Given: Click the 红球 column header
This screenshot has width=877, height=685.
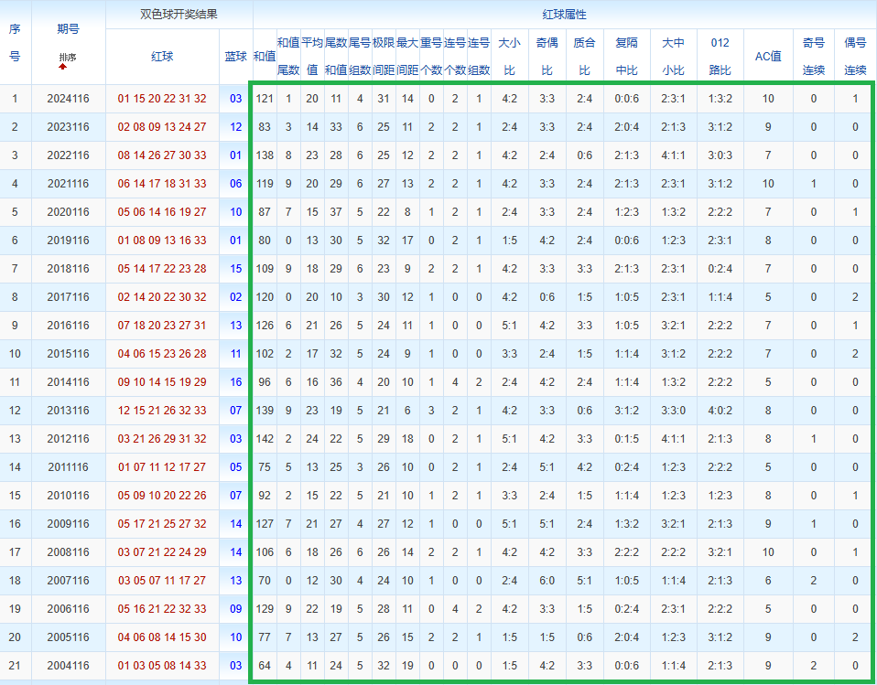Looking at the screenshot, I should pyautogui.click(x=162, y=57).
